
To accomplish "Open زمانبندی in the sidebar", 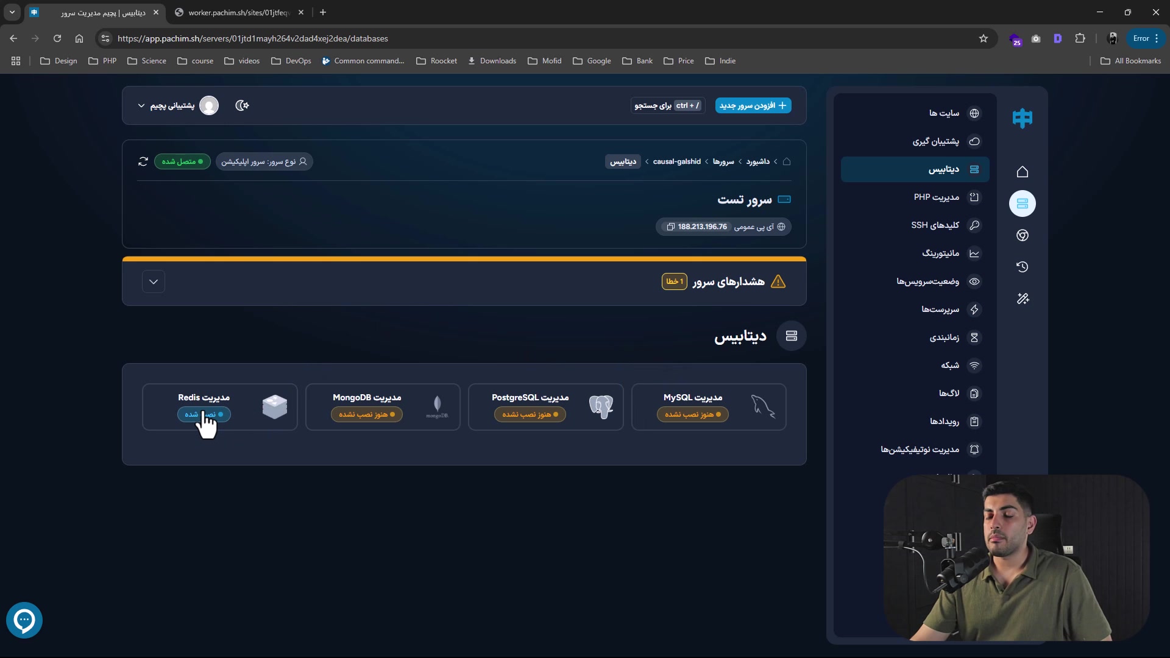I will coord(915,338).
